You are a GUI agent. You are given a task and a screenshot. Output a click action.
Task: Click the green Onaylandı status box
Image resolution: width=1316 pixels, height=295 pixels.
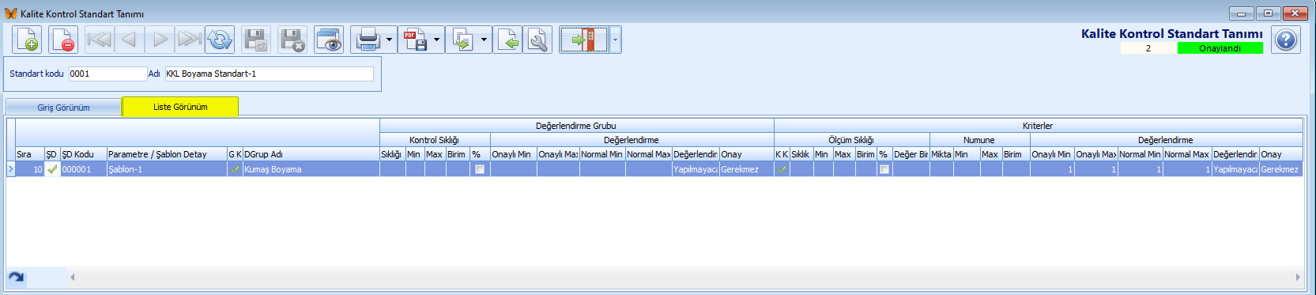[1220, 48]
